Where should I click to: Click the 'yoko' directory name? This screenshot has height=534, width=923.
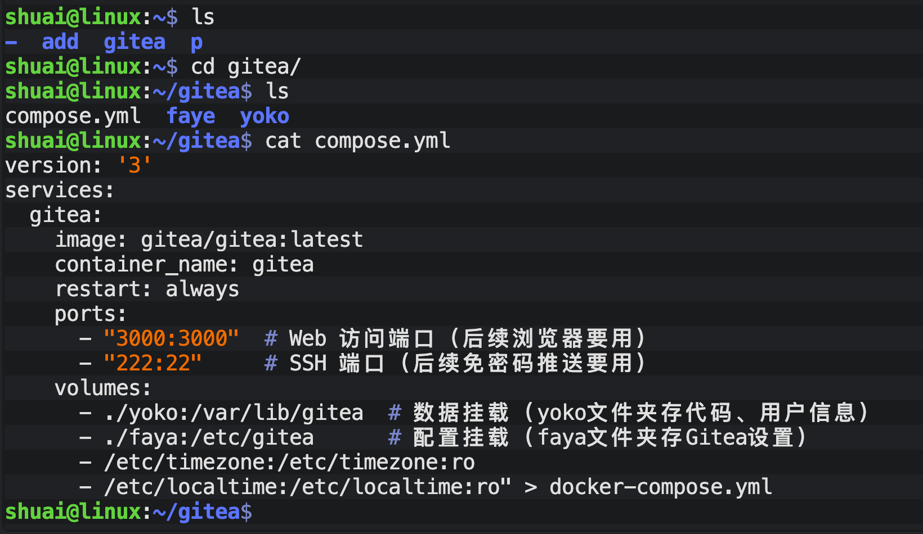pyautogui.click(x=264, y=116)
